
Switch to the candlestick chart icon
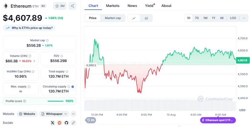146,18
